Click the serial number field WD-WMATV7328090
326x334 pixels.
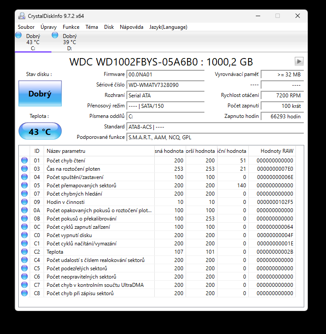tap(166, 85)
